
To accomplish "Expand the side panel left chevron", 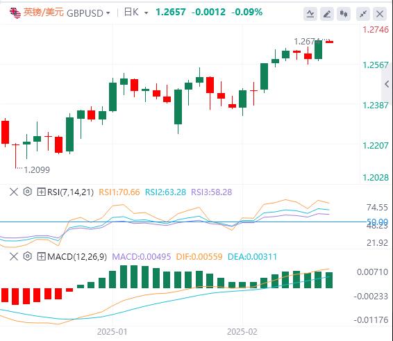I will coord(387,84).
